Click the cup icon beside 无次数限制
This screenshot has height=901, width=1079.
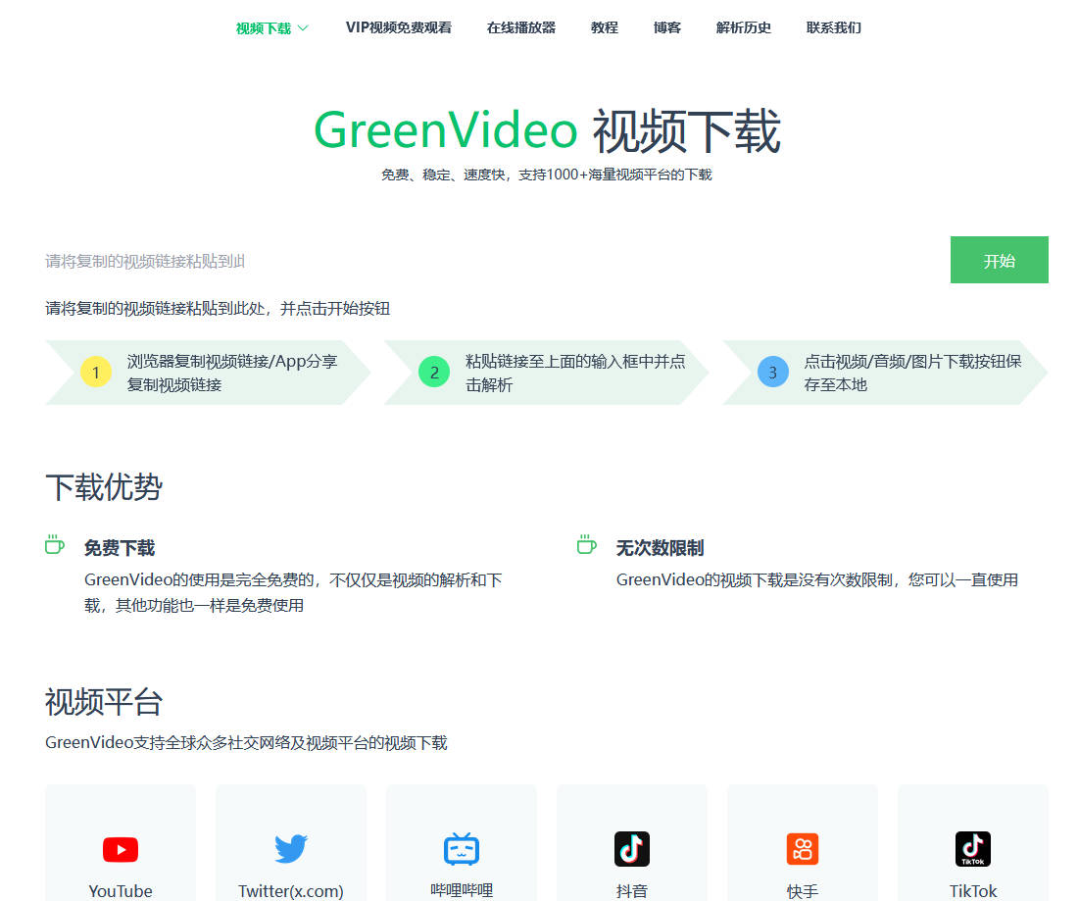(x=585, y=545)
